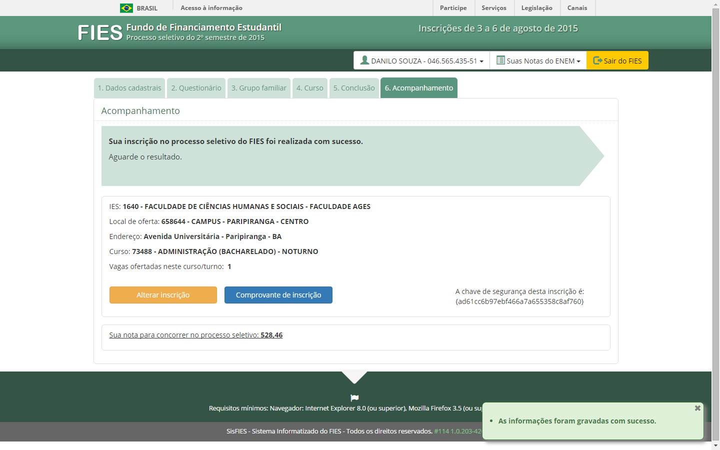Click the Aguarde o resultado text
The height and width of the screenshot is (450, 720).
[145, 157]
